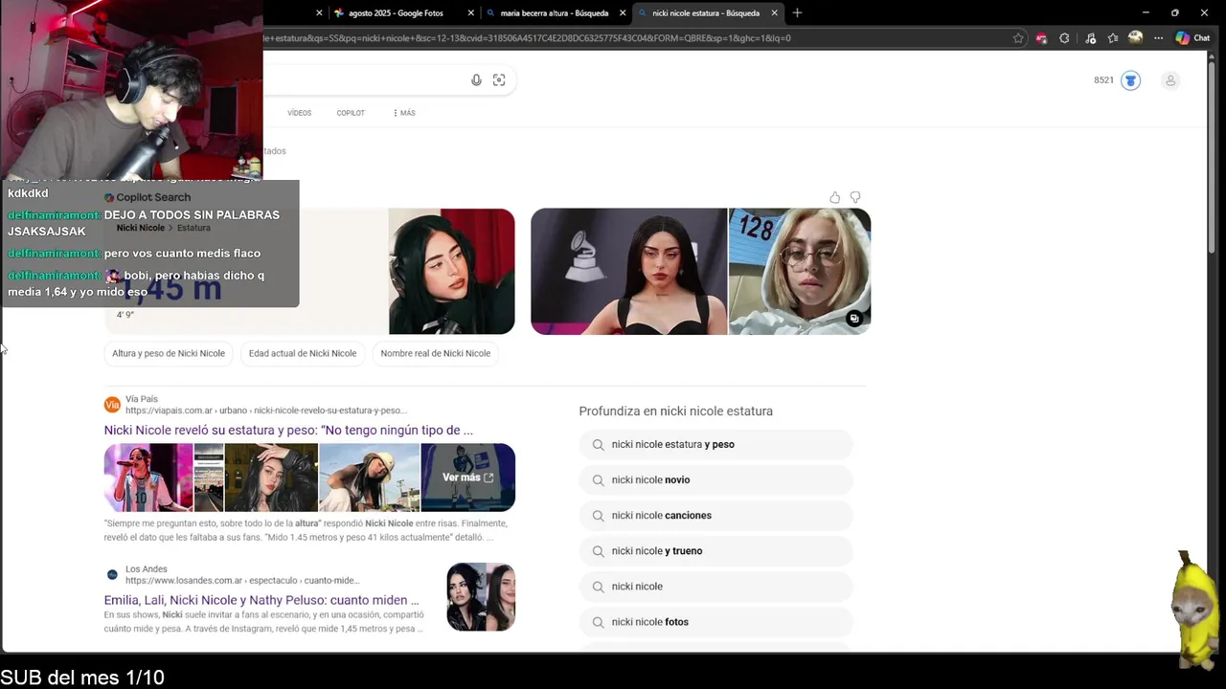
Task: Open the VÍDEOS search tab
Action: (x=300, y=113)
